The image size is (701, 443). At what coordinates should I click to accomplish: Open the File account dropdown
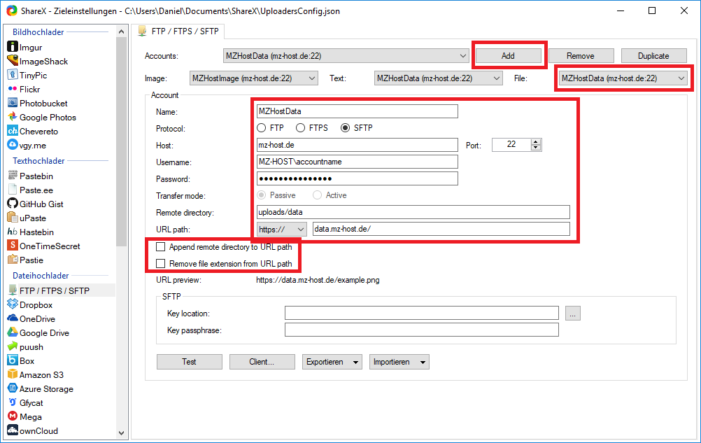tap(623, 78)
